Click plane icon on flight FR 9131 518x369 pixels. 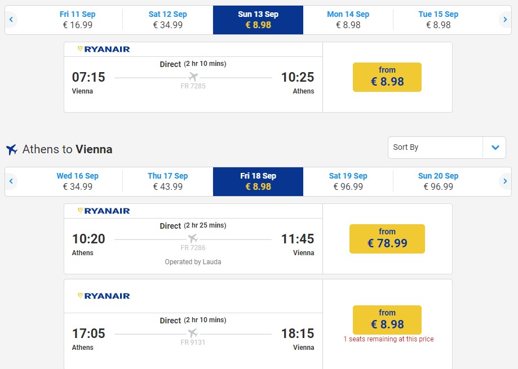[x=193, y=333]
